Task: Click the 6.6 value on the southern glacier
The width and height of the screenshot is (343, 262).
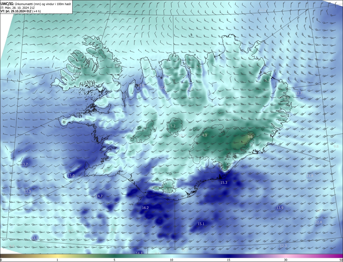Action: point(168,190)
